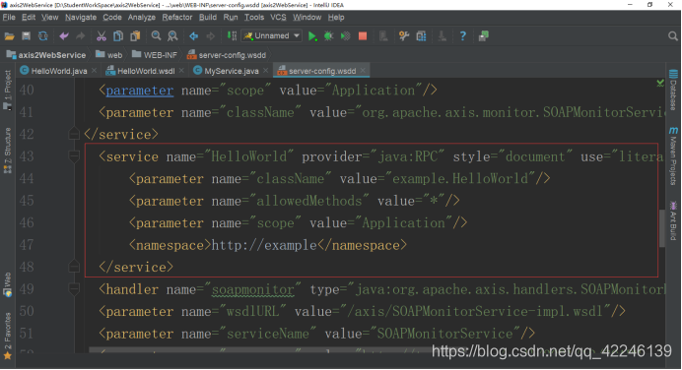Click the Synchronize toolbar icon
The width and height of the screenshot is (682, 370).
[x=42, y=36]
